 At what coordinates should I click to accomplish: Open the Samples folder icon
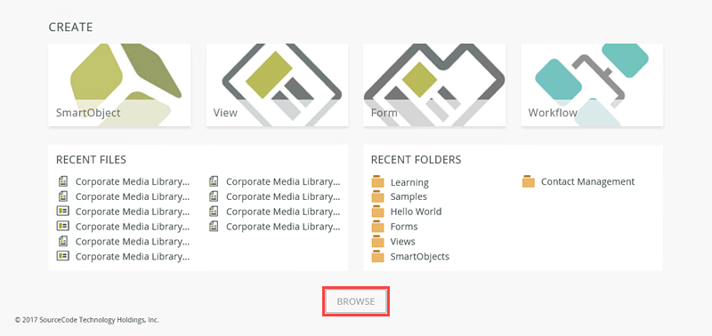tap(377, 196)
